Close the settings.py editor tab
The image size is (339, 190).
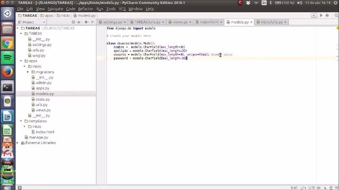click(125, 22)
